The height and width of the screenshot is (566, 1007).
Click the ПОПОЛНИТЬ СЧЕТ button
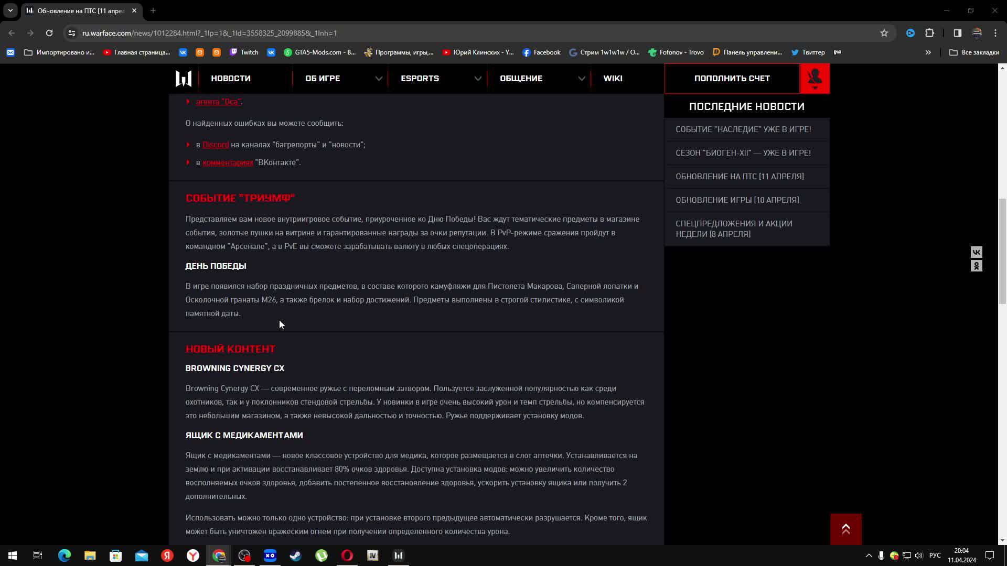pos(732,79)
